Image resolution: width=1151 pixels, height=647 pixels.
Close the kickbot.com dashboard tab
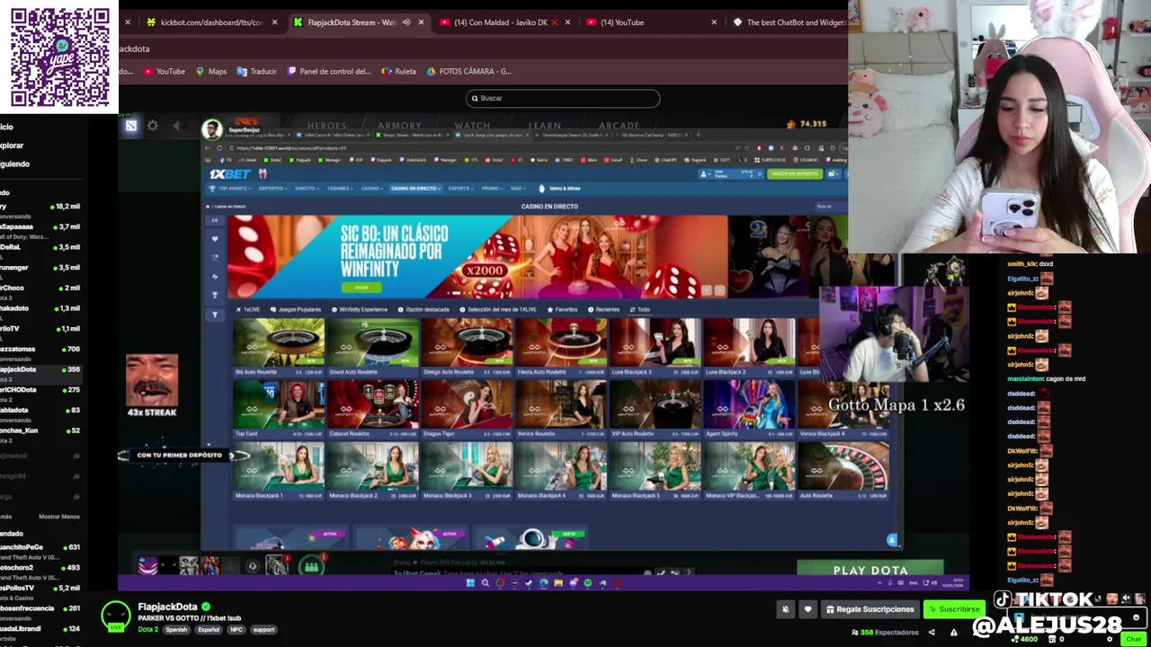coord(275,22)
